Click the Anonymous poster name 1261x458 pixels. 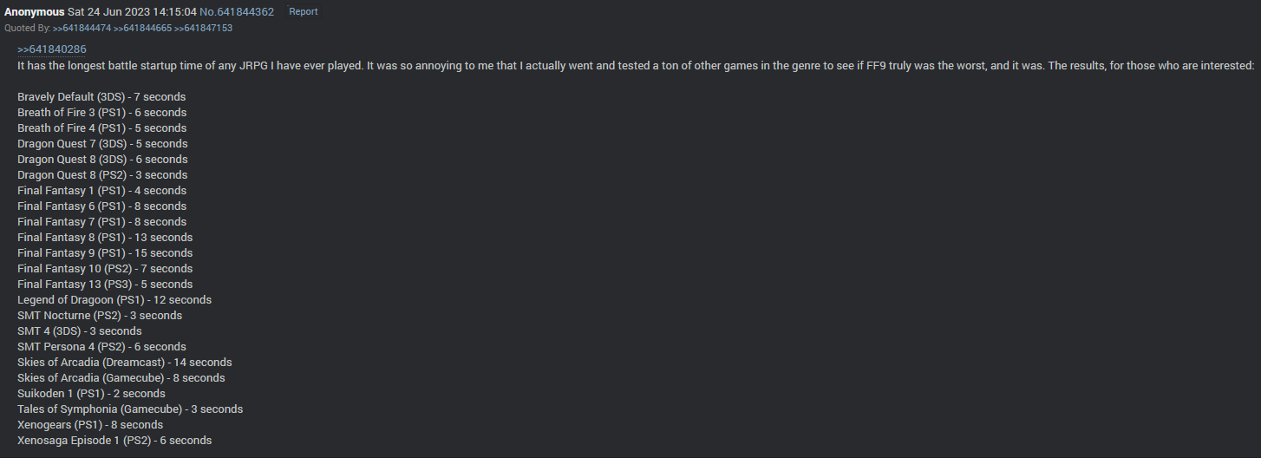pyautogui.click(x=34, y=12)
